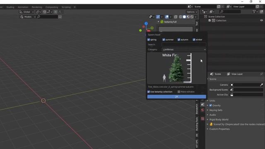Open the Global transform orientation dropdown
This screenshot has width=265, height=149.
tap(26, 12)
